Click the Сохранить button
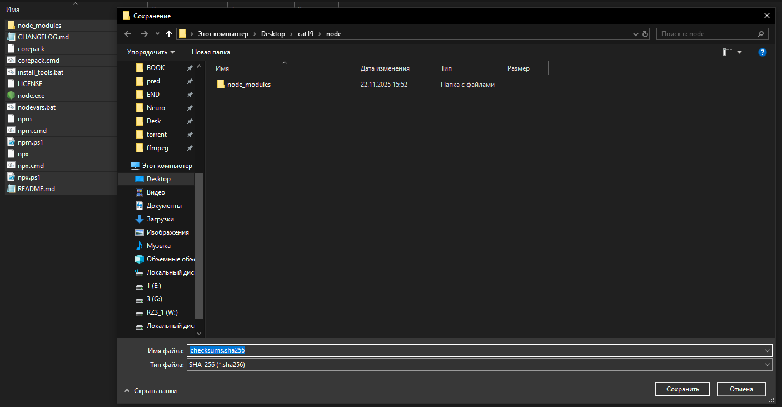 point(683,389)
